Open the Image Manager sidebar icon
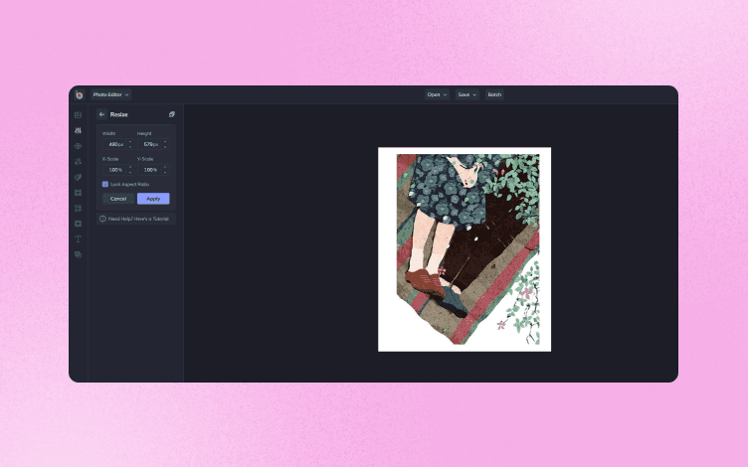The width and height of the screenshot is (748, 467). [79, 115]
